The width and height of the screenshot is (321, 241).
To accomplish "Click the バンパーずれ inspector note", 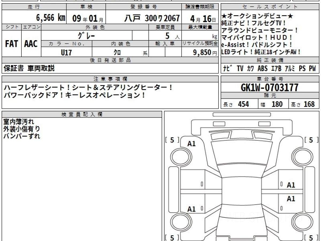I will (22, 136).
